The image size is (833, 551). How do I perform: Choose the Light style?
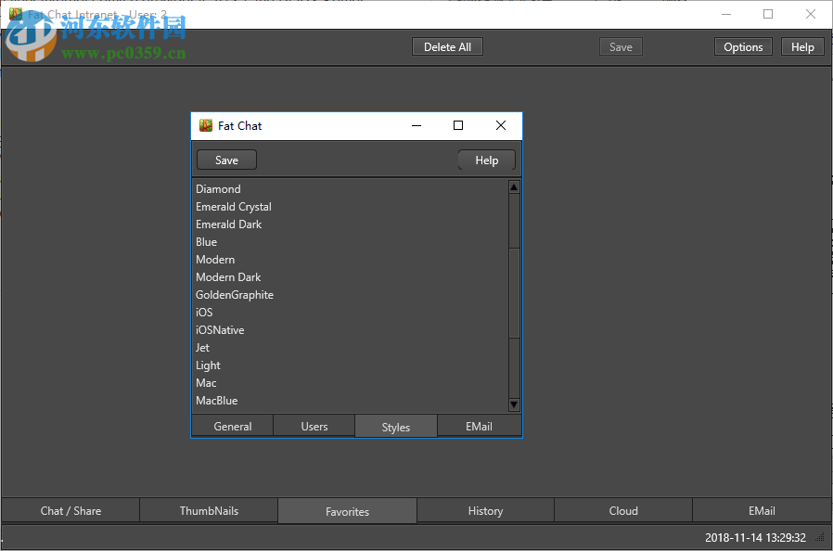[350, 365]
